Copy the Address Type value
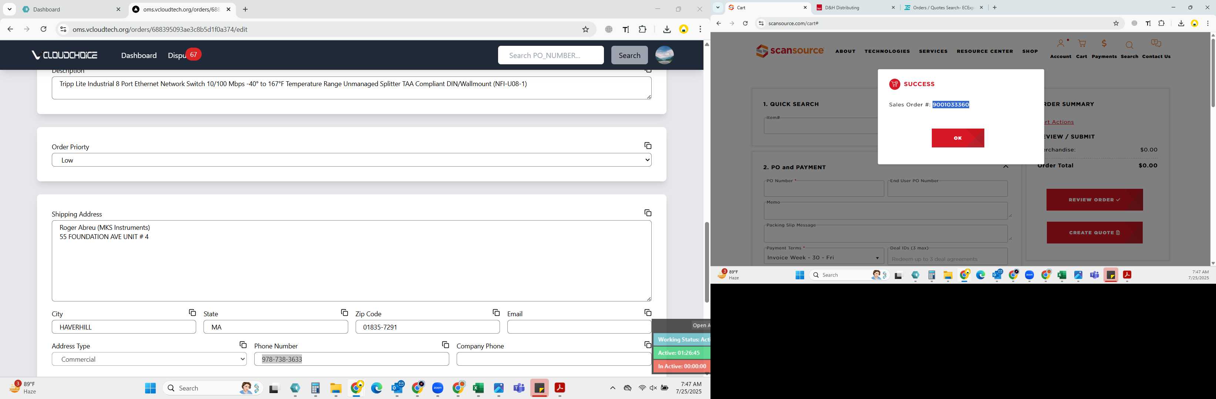Viewport: 1216px width, 399px height. click(x=243, y=345)
